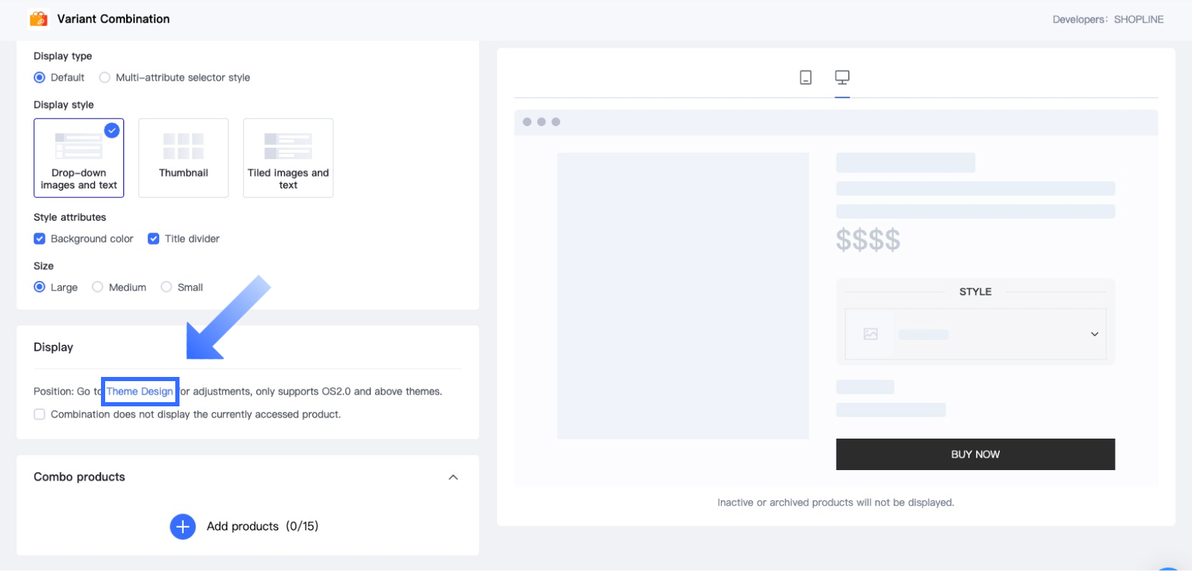
Task: Click the STYLE heading in preview
Action: click(975, 291)
